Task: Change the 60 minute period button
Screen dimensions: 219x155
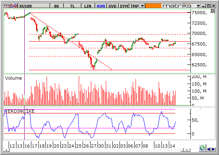Action: [56, 6]
